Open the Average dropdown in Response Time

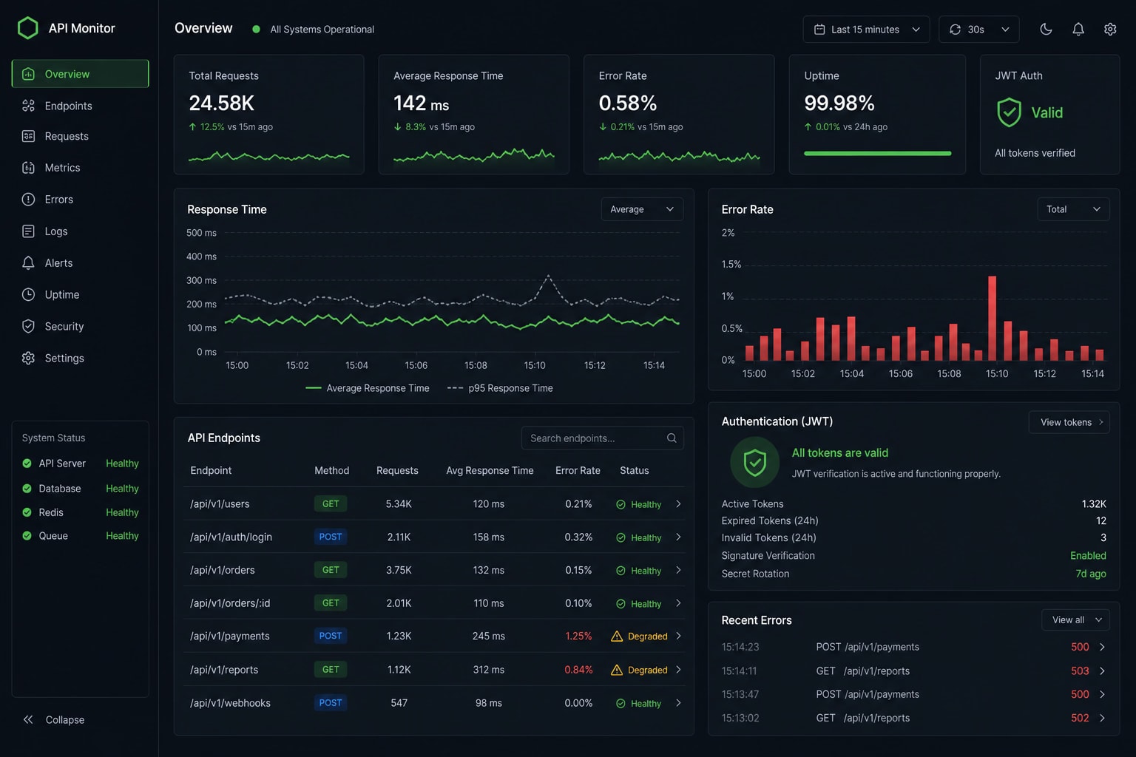(642, 209)
